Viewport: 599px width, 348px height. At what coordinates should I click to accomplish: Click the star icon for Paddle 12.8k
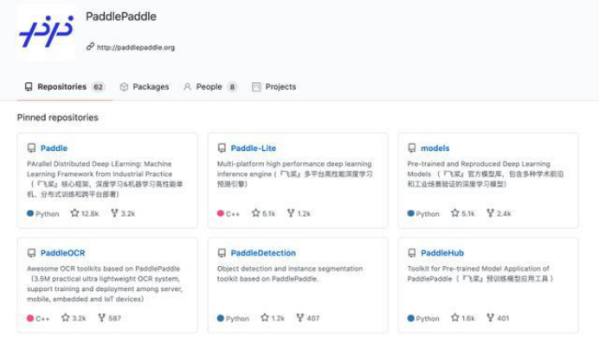pyautogui.click(x=74, y=213)
